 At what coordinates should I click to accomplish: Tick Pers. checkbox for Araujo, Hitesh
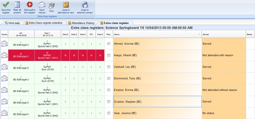109,55
